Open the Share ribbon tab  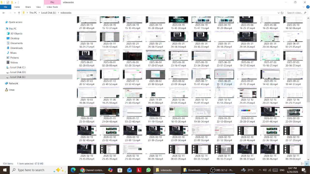click(x=28, y=7)
